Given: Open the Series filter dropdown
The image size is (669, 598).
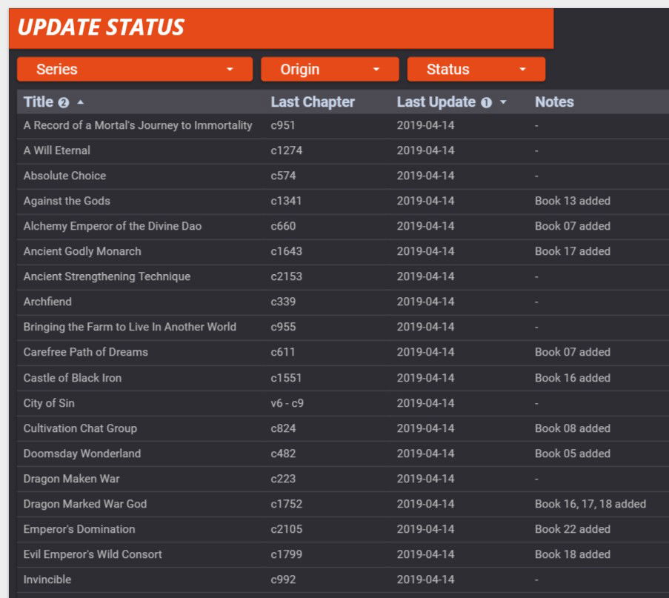Looking at the screenshot, I should [135, 69].
